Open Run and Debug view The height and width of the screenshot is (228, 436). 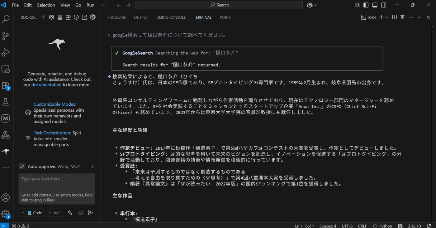(6, 52)
